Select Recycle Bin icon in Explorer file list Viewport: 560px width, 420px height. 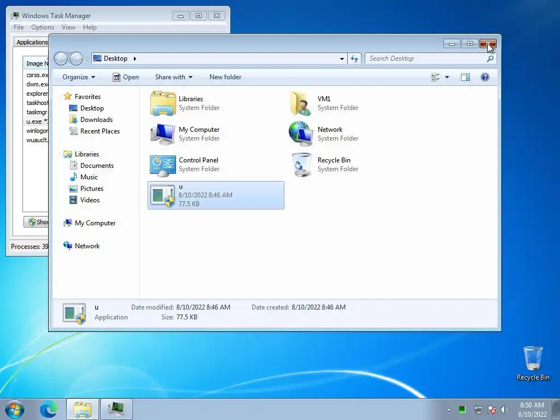pos(302,165)
